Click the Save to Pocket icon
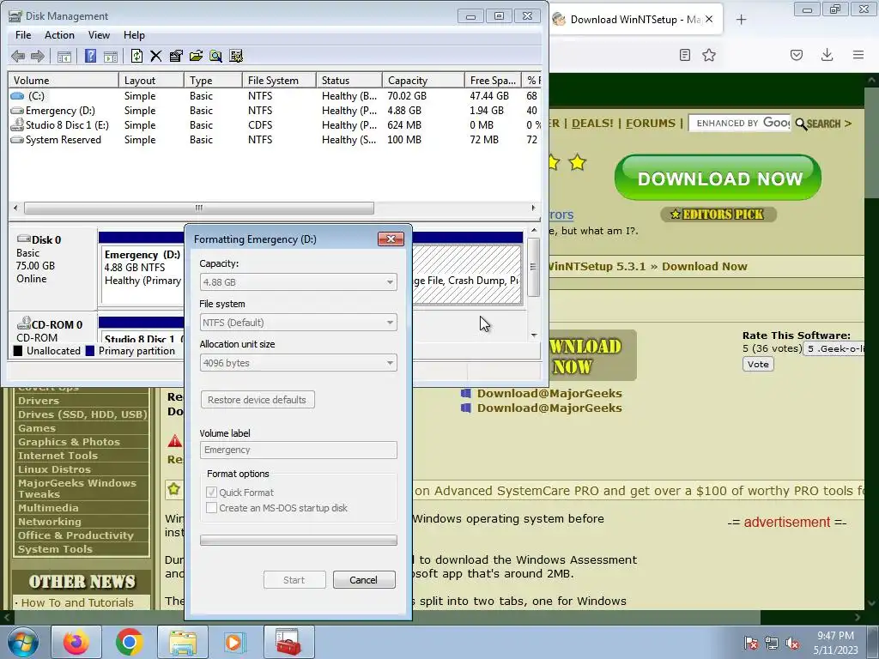The image size is (879, 659). click(x=797, y=55)
